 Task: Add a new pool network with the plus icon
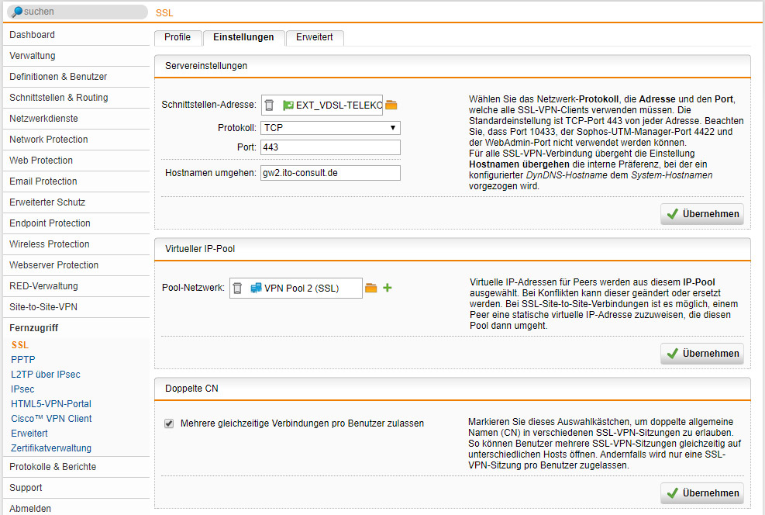pyautogui.click(x=387, y=288)
